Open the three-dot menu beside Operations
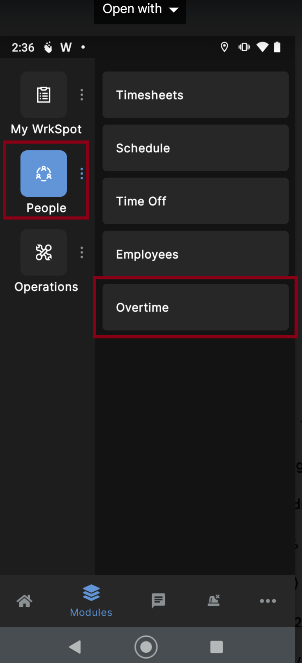The width and height of the screenshot is (302, 663). click(81, 253)
